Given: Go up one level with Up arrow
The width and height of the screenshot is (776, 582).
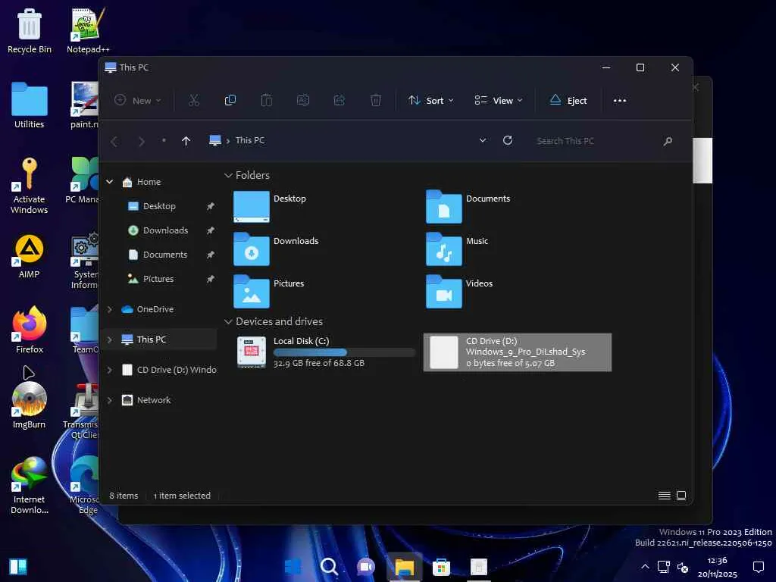Looking at the screenshot, I should [x=186, y=141].
